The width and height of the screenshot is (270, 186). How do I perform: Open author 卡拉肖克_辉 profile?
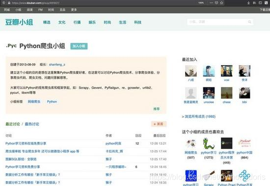(x=114, y=151)
